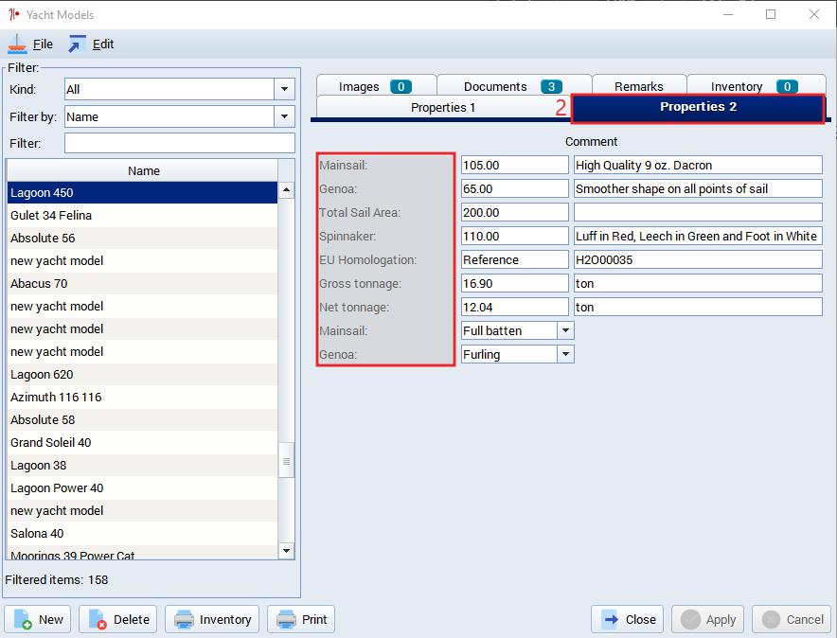Sort list by Name column header
This screenshot has height=638, width=837.
[143, 170]
